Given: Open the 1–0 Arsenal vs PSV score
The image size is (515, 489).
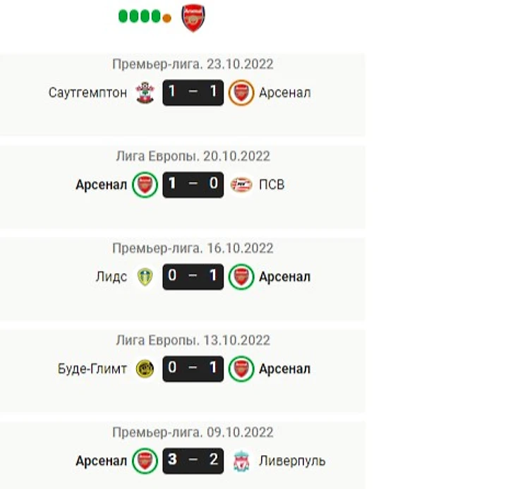Looking at the screenshot, I should click(193, 185).
